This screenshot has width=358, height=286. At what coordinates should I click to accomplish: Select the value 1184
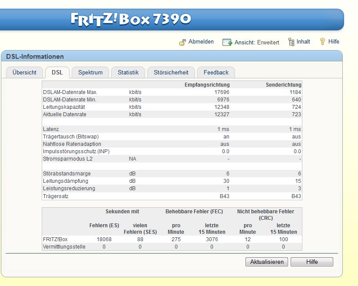point(295,92)
